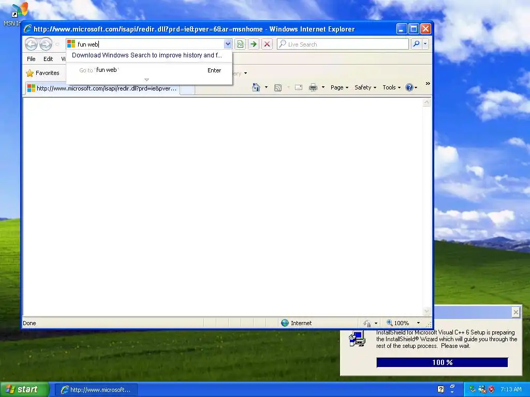Select the microsoft.com redir.dll browser tab
The image size is (530, 397).
[102, 88]
